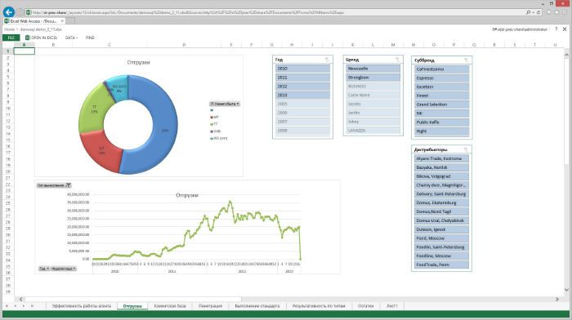
Task: Click the horizontal scrollbar left arrow
Action: coord(20,300)
